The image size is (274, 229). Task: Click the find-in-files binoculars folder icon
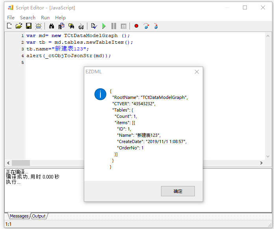click(x=71, y=26)
